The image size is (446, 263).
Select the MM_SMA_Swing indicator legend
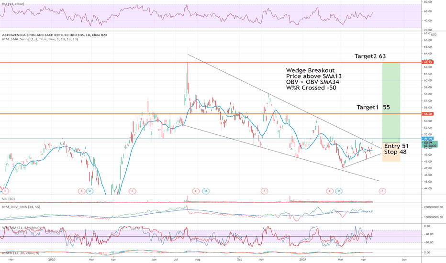[40, 39]
